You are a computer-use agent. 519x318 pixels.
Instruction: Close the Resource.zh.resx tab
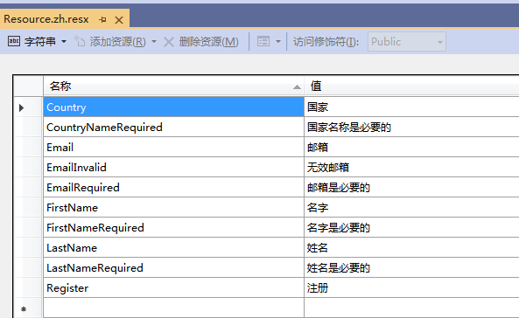tap(119, 20)
